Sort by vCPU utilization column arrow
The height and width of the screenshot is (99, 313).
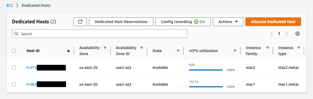tap(235, 51)
